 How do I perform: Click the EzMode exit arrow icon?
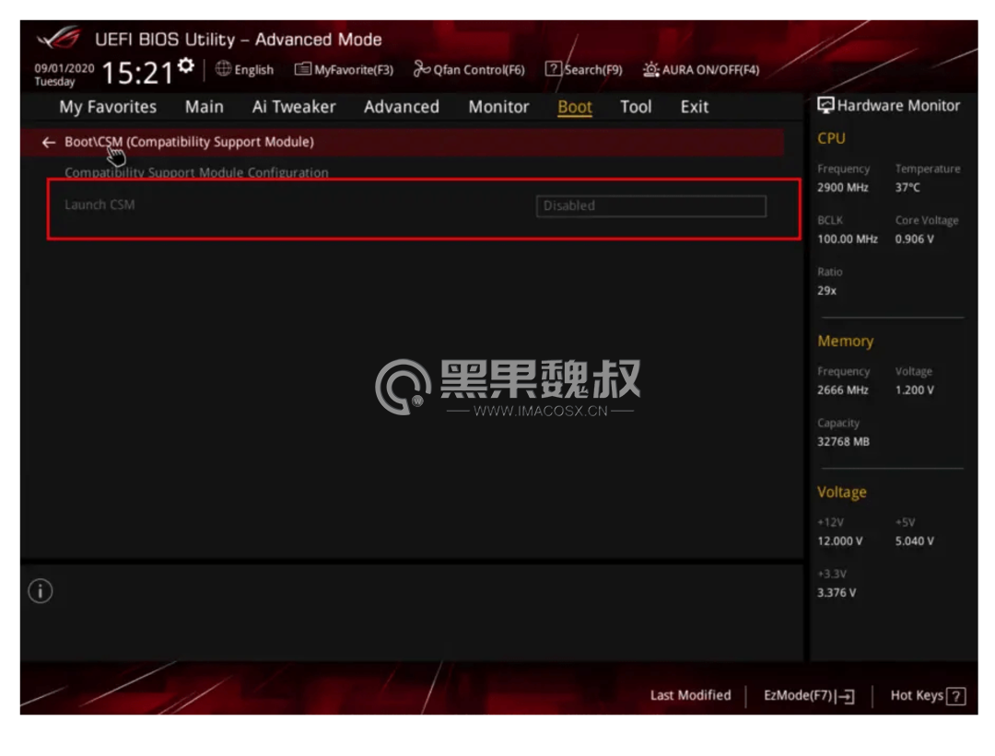click(x=846, y=696)
